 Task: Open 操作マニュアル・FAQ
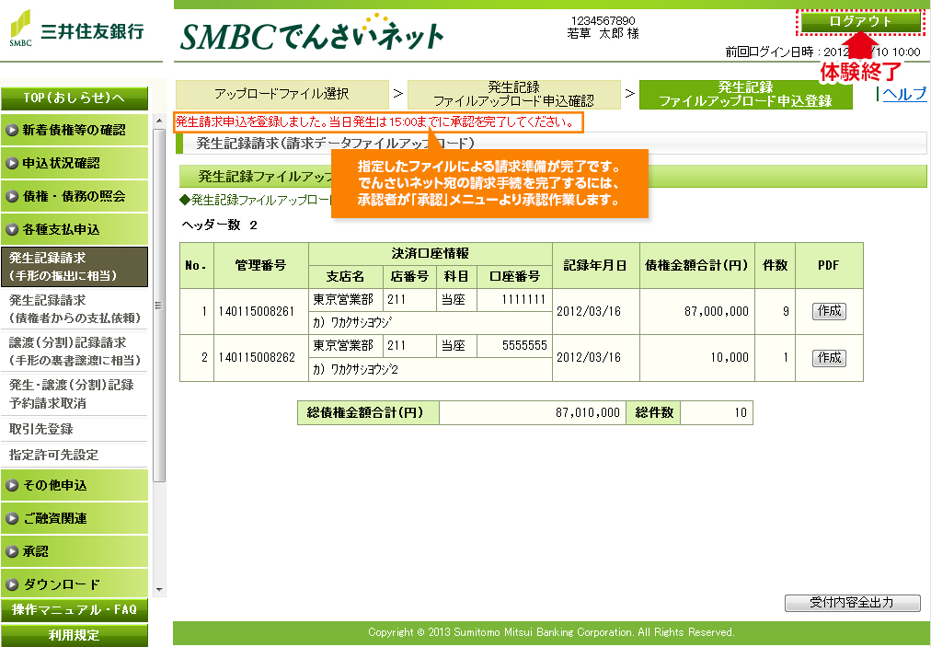coord(75,610)
